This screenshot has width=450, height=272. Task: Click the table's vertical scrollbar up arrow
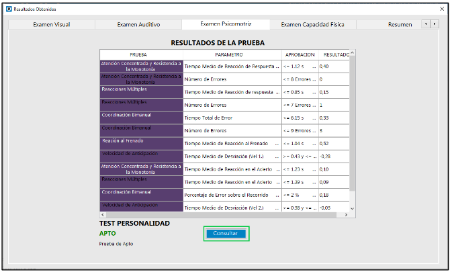(x=352, y=53)
